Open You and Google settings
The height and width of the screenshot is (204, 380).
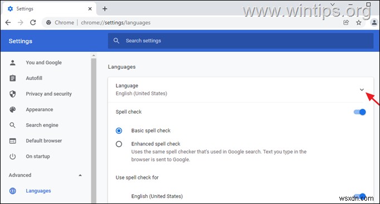pos(44,62)
